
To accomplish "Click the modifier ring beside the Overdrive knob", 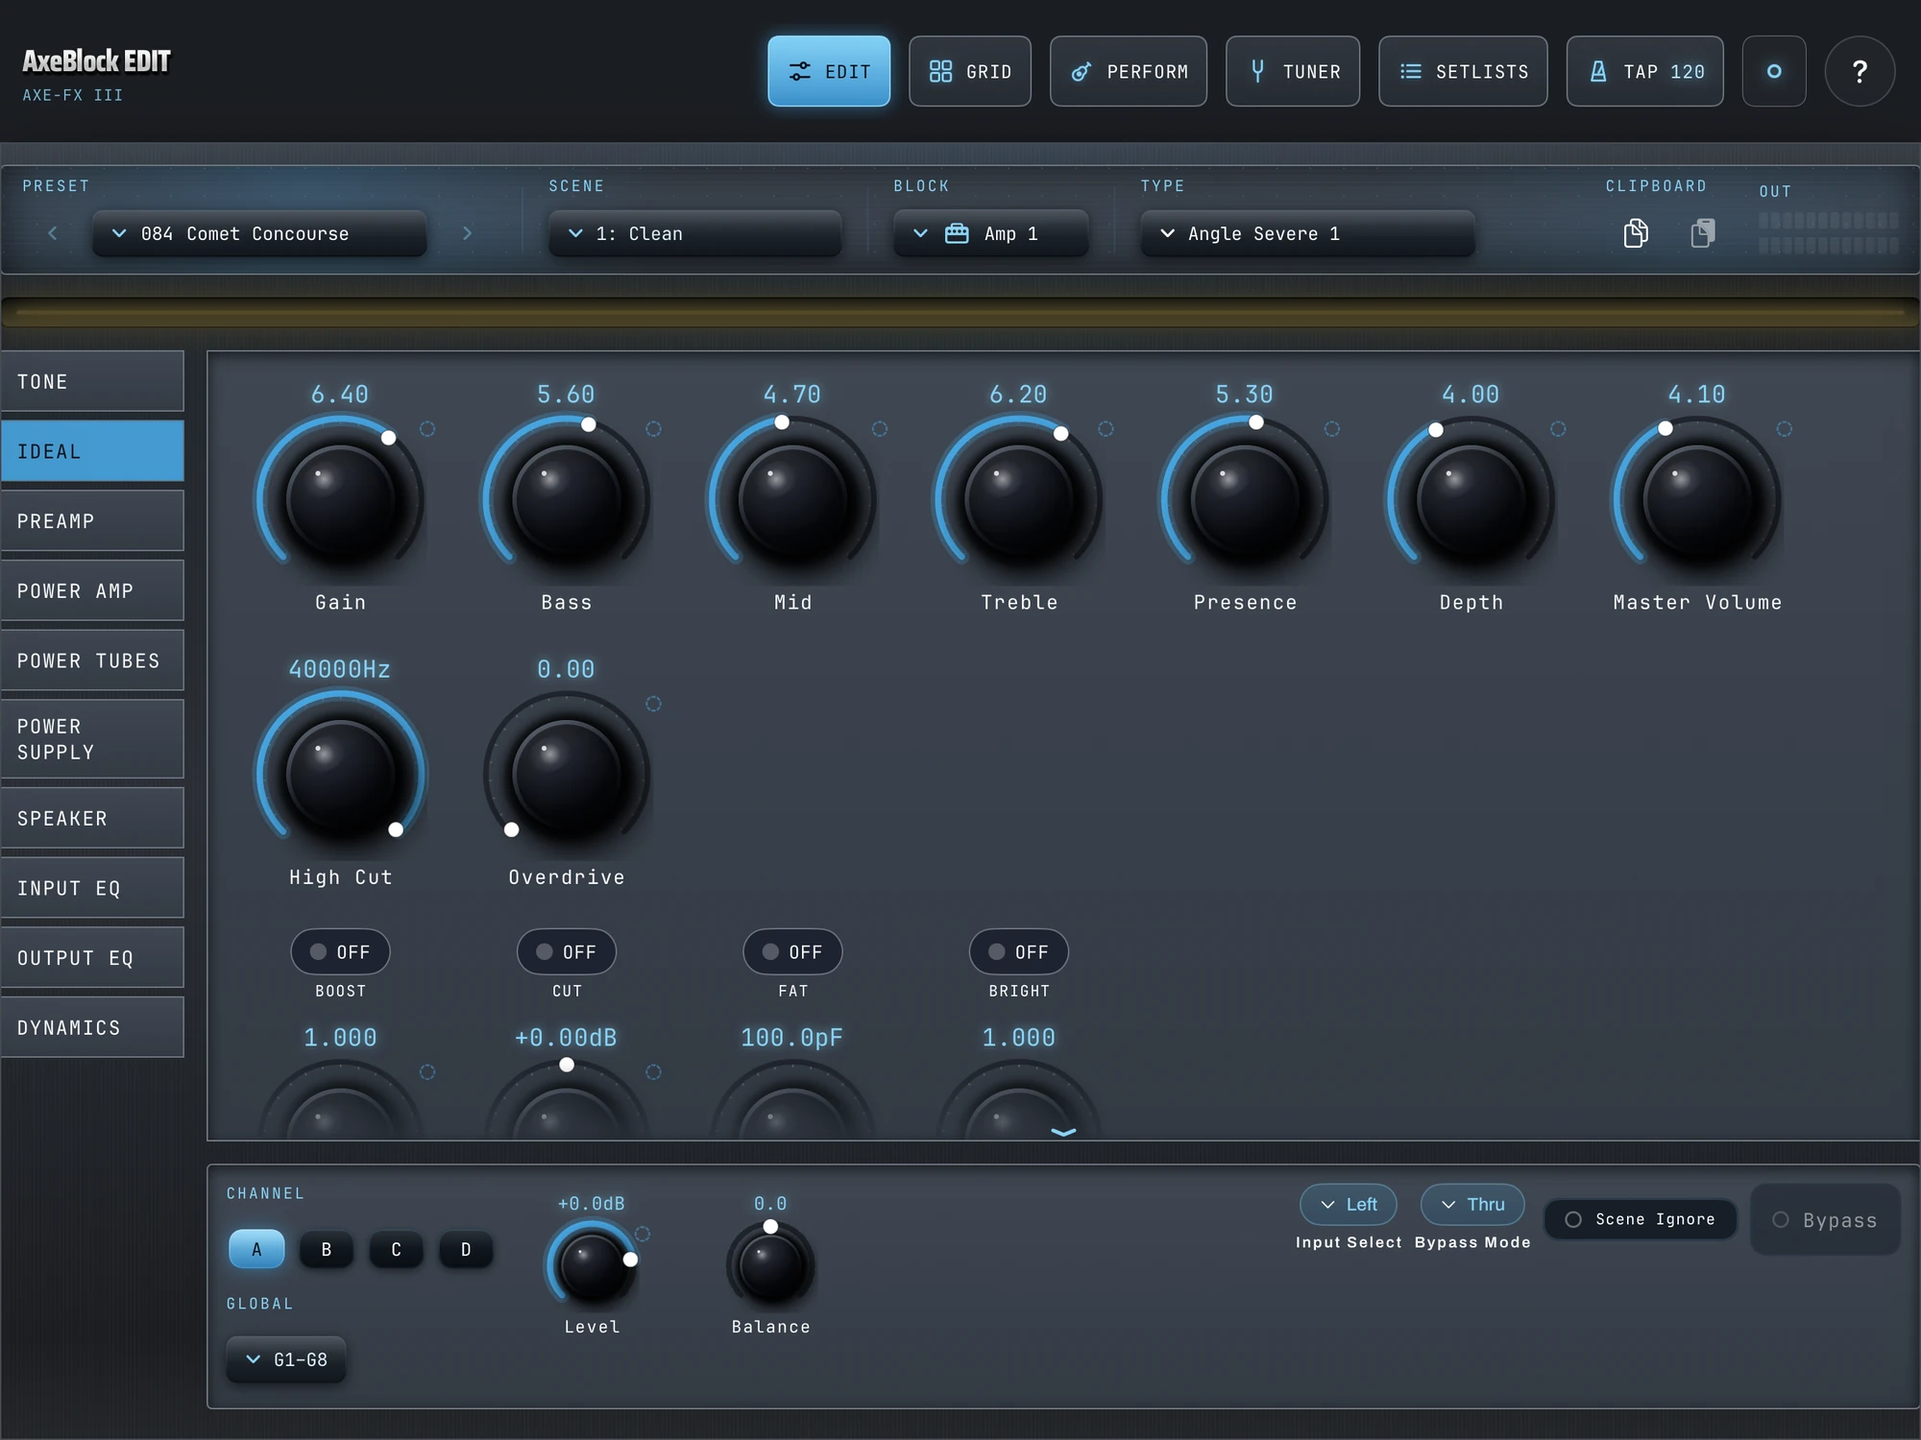I will pyautogui.click(x=653, y=704).
